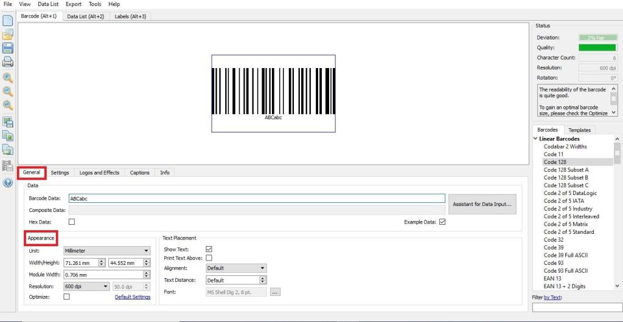Switch to the Data List (Alt+2) tab
The width and height of the screenshot is (623, 322).
pos(85,16)
